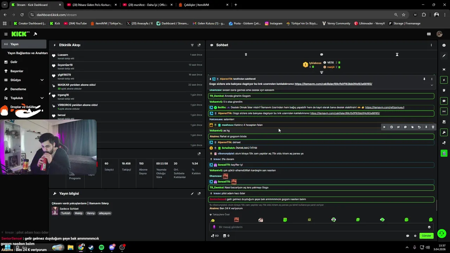Pop out the stream stats panel
The height and width of the screenshot is (253, 450).
point(199,154)
